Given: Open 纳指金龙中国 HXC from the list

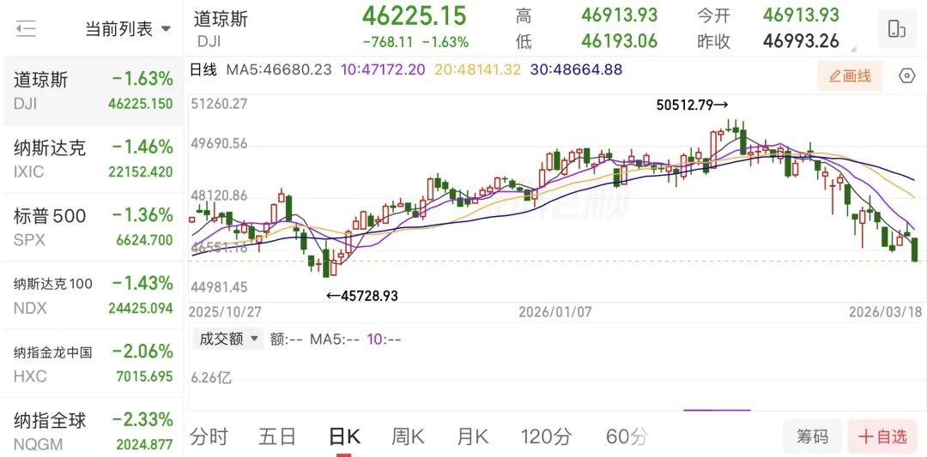Looking at the screenshot, I should click(93, 364).
